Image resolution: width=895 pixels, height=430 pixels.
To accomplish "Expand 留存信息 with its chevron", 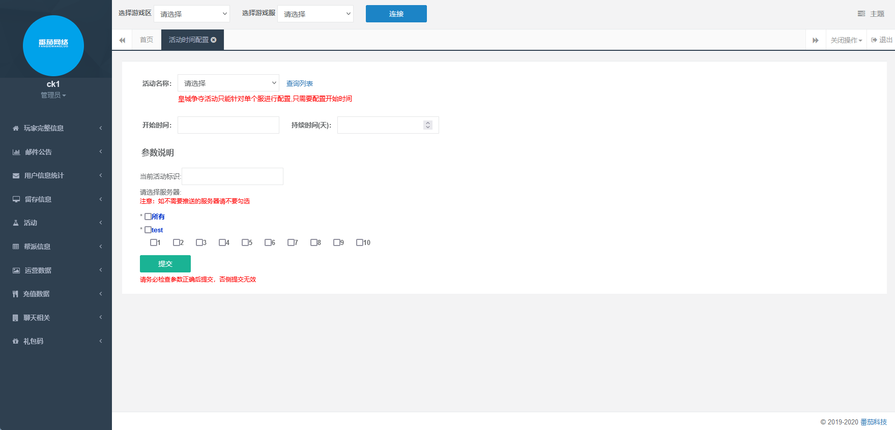I will [101, 199].
